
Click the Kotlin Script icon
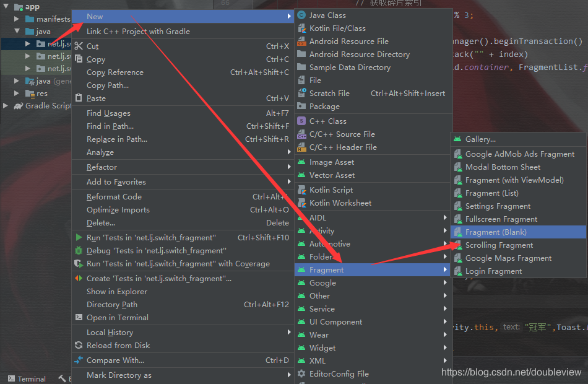pos(301,190)
